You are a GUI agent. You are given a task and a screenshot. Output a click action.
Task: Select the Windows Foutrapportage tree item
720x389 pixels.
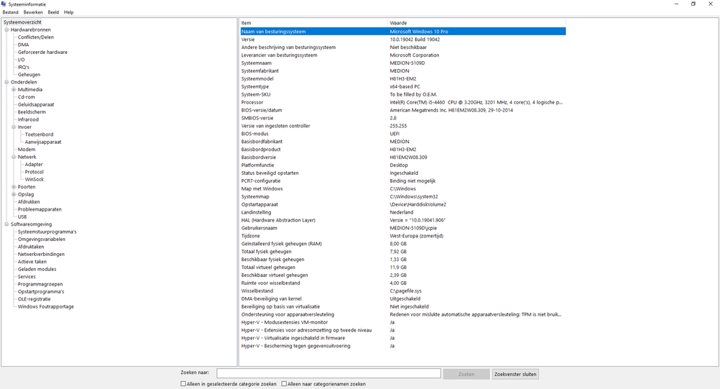point(45,307)
